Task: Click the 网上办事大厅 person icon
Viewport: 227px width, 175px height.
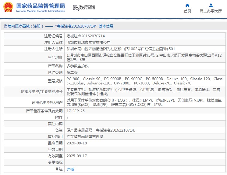Action: pyautogui.click(x=211, y=5)
